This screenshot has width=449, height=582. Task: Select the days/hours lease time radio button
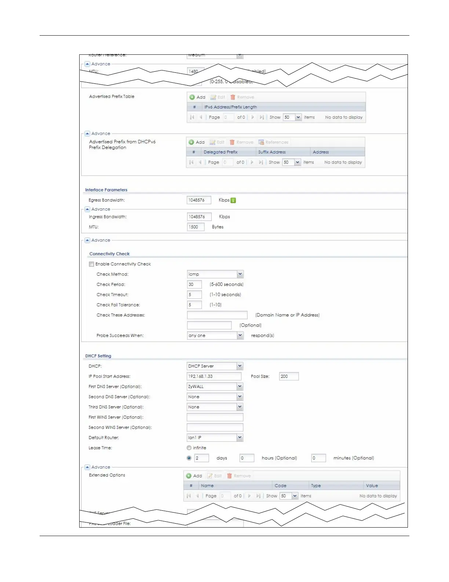189,458
